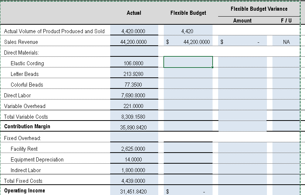Click the Flexible Budget column header

tap(188, 13)
